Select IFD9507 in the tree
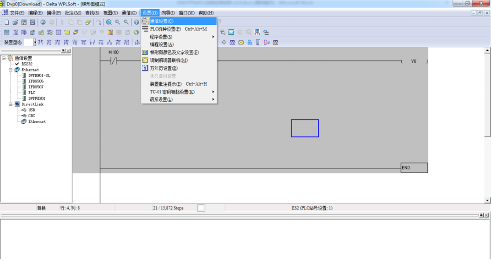 pyautogui.click(x=36, y=87)
